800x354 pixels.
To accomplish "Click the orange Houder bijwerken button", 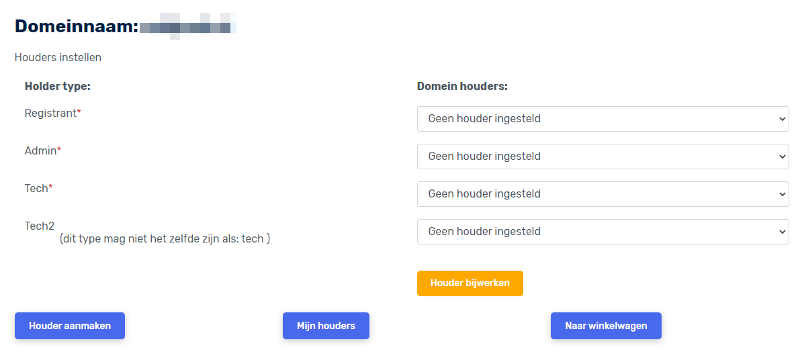I will point(470,283).
